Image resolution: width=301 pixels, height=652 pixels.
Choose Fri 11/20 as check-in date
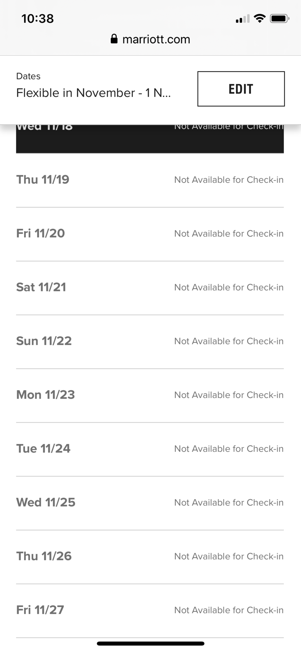[x=150, y=234]
